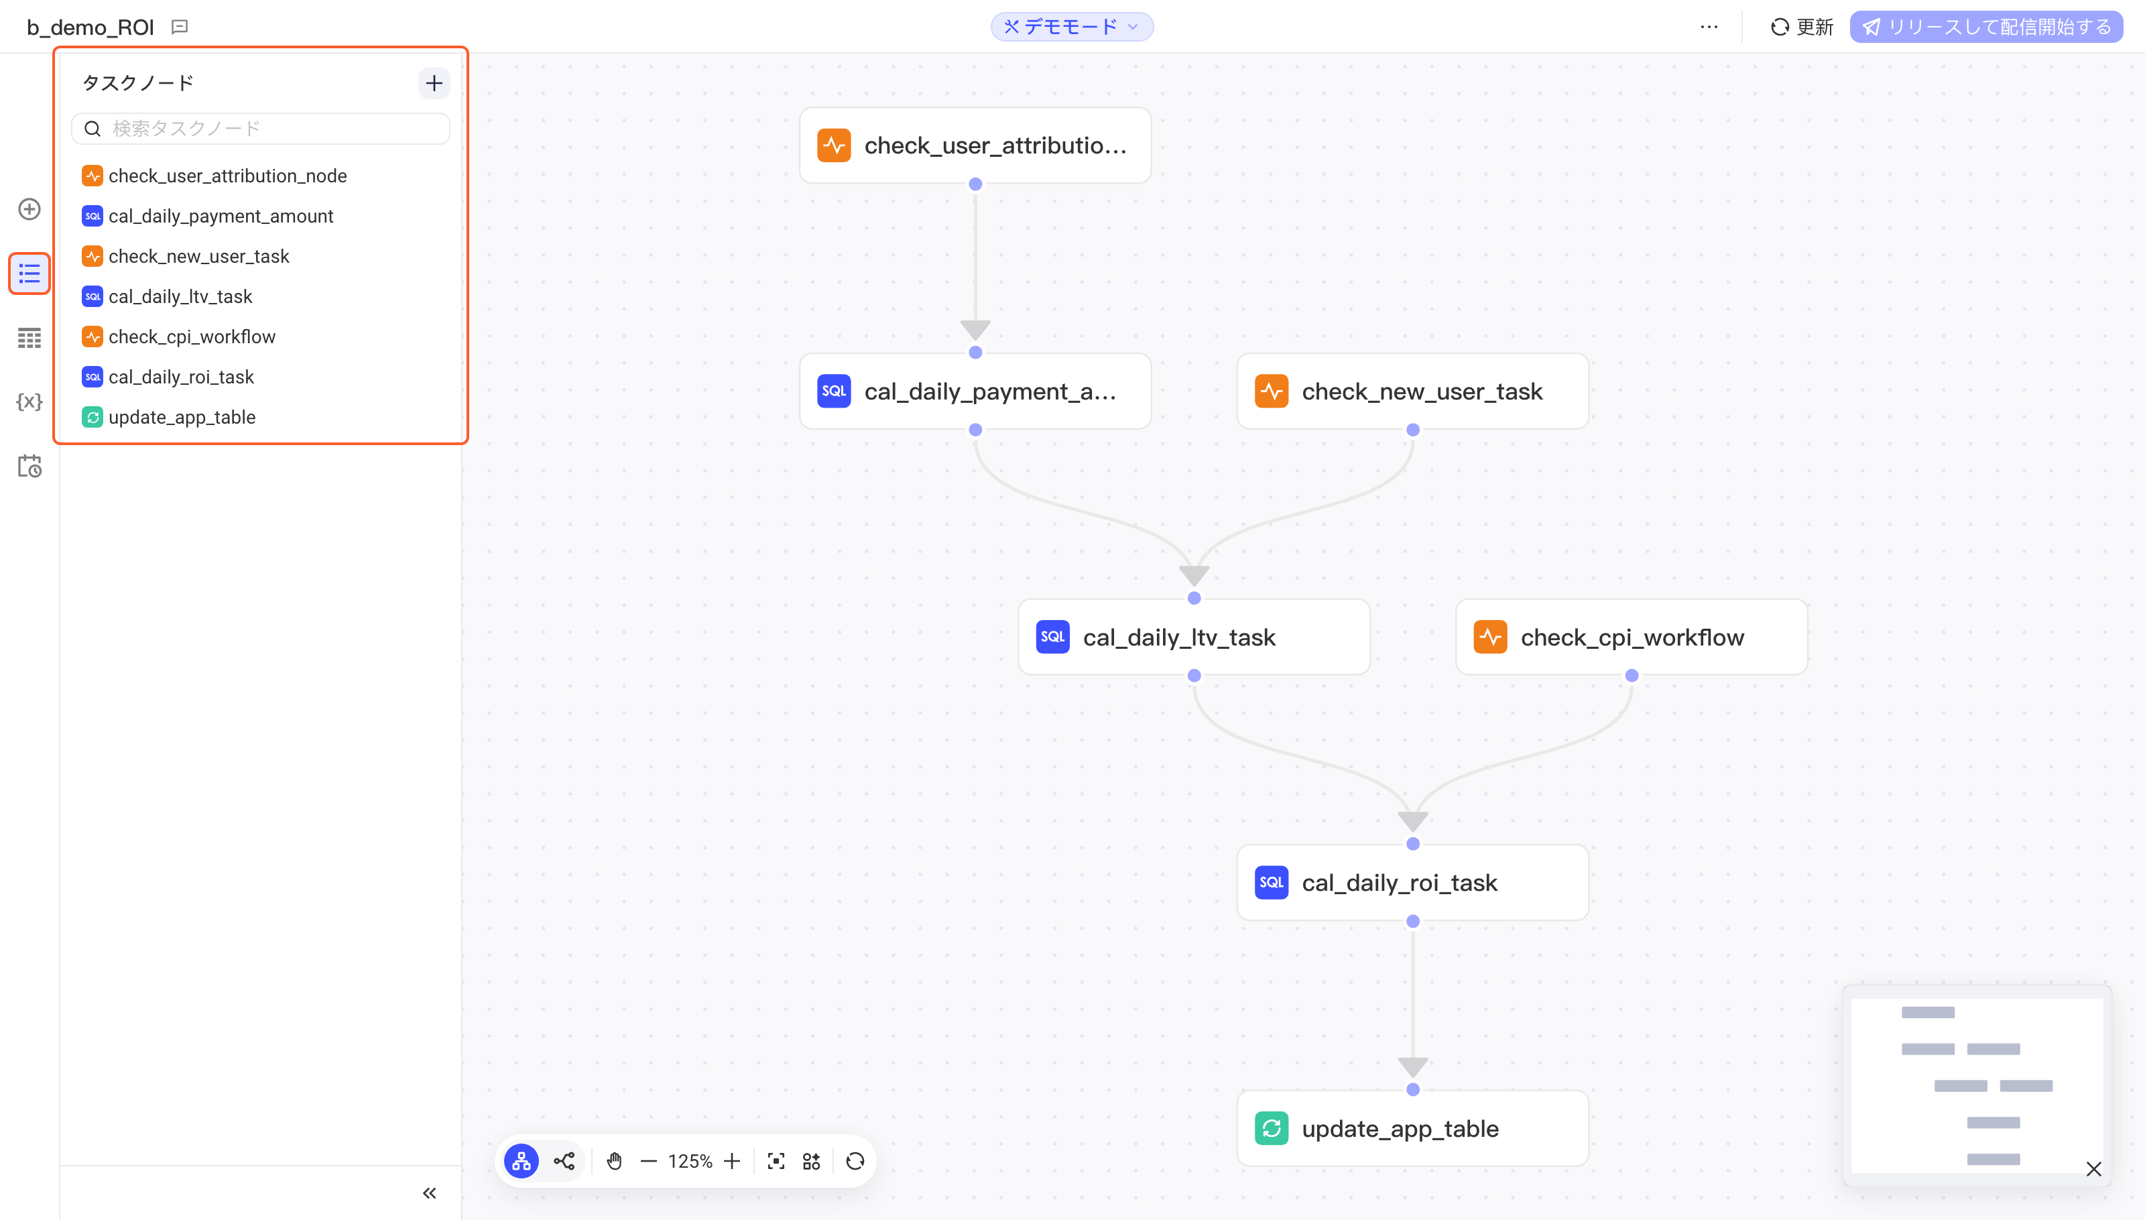Viewport: 2145px width, 1220px height.
Task: Open the デモモード dropdown
Action: point(1072,27)
